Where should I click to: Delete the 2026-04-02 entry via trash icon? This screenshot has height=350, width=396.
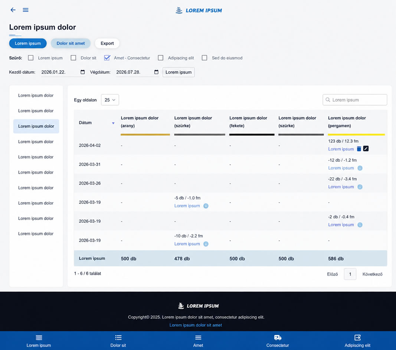tap(359, 149)
